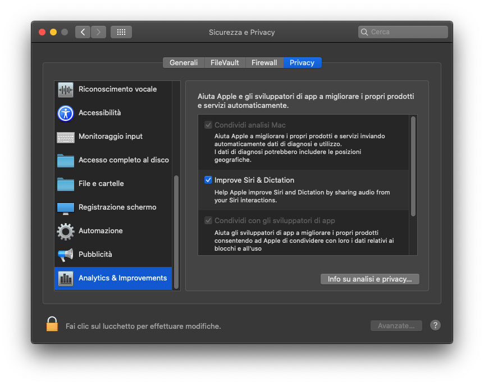Open the Firewall tab
Viewport: 484px width, 385px height.
(x=264, y=62)
